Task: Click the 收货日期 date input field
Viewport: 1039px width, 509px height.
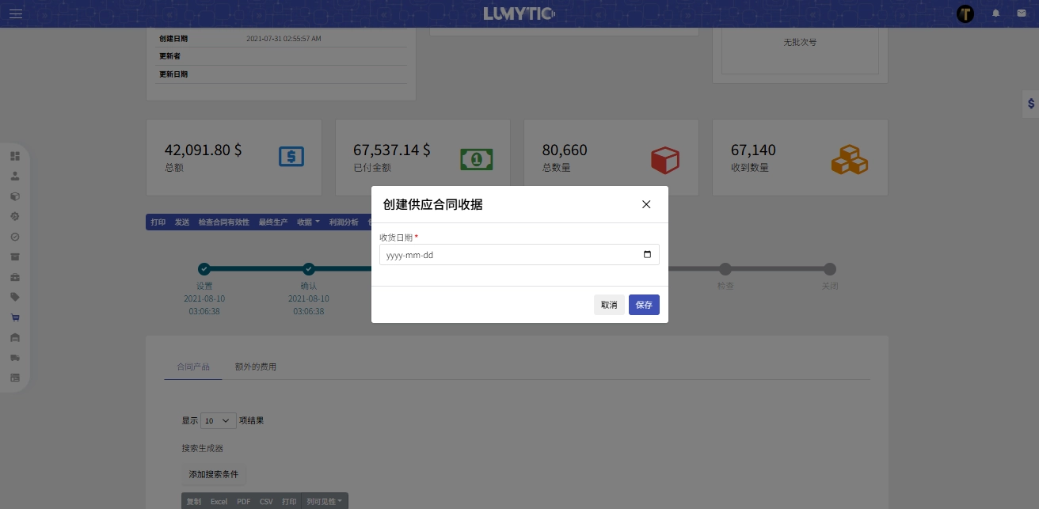Action: point(519,255)
